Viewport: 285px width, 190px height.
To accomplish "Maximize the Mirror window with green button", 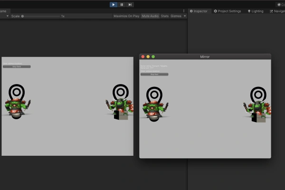I will coord(153,57).
